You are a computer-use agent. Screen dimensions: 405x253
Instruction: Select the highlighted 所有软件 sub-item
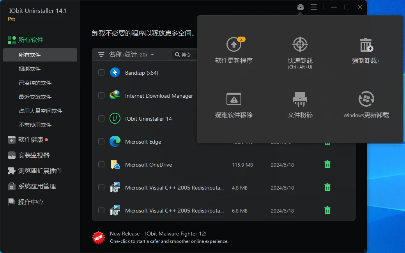[40, 55]
